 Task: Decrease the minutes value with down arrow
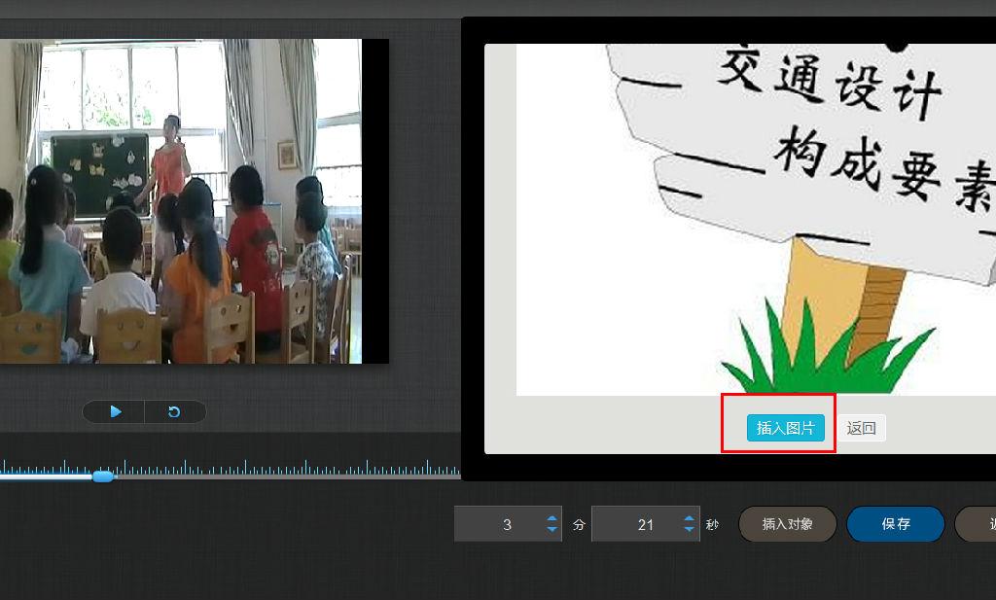tap(552, 529)
